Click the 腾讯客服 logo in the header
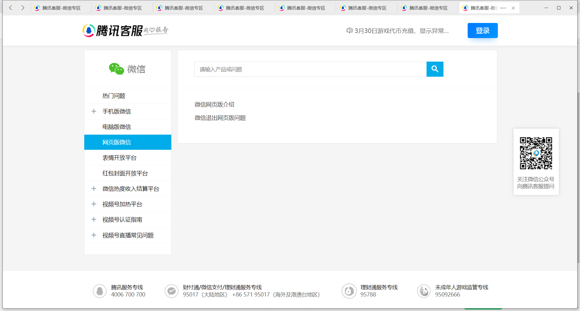The width and height of the screenshot is (580, 311). (125, 30)
